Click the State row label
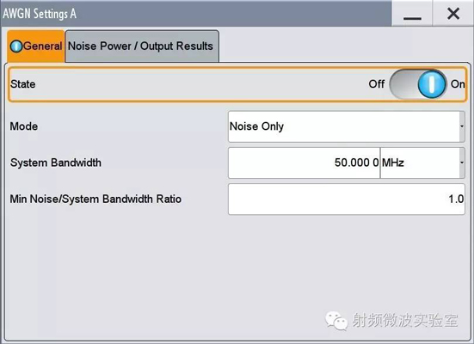Screen dimensions: 474x344 coord(22,84)
